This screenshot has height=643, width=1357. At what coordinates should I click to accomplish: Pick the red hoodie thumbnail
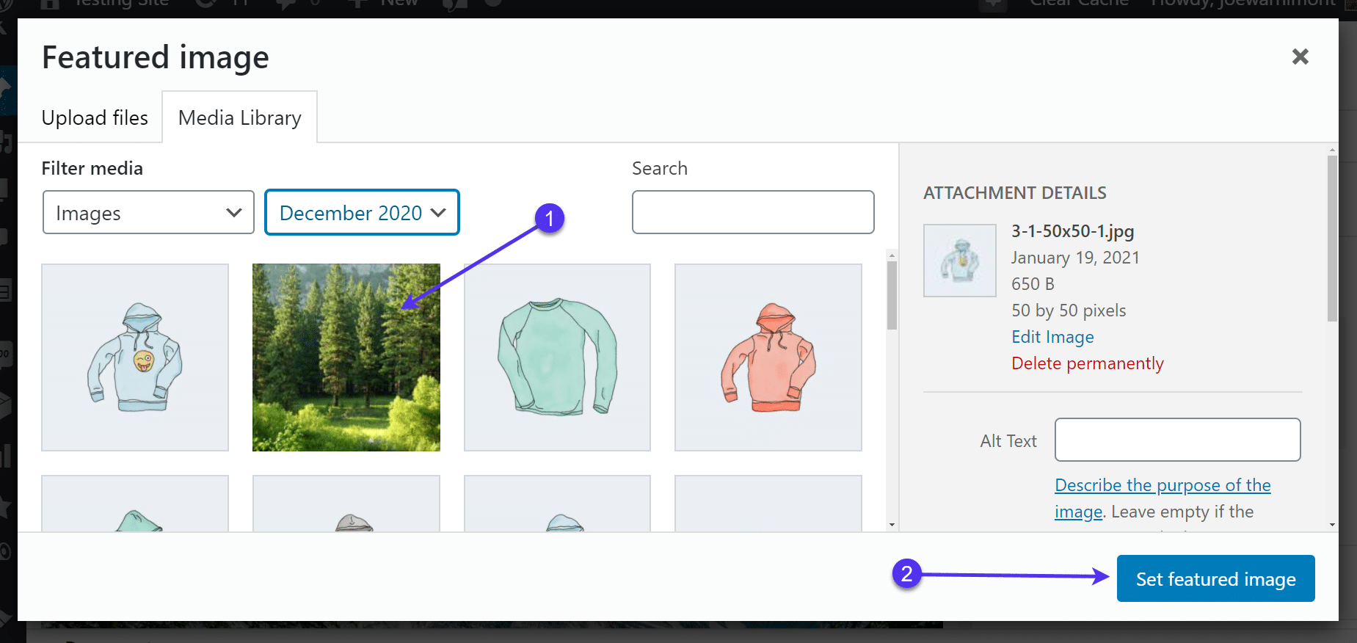[768, 357]
